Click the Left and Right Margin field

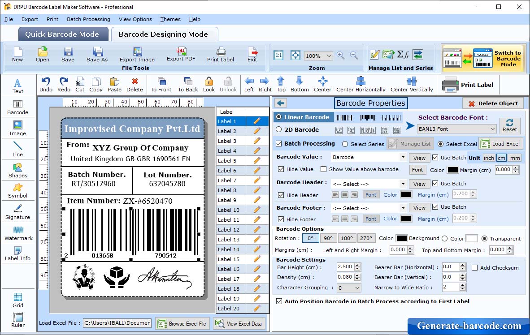[398, 250]
